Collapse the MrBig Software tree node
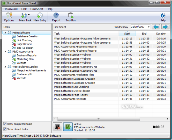172x140 pixels. coord(5,32)
